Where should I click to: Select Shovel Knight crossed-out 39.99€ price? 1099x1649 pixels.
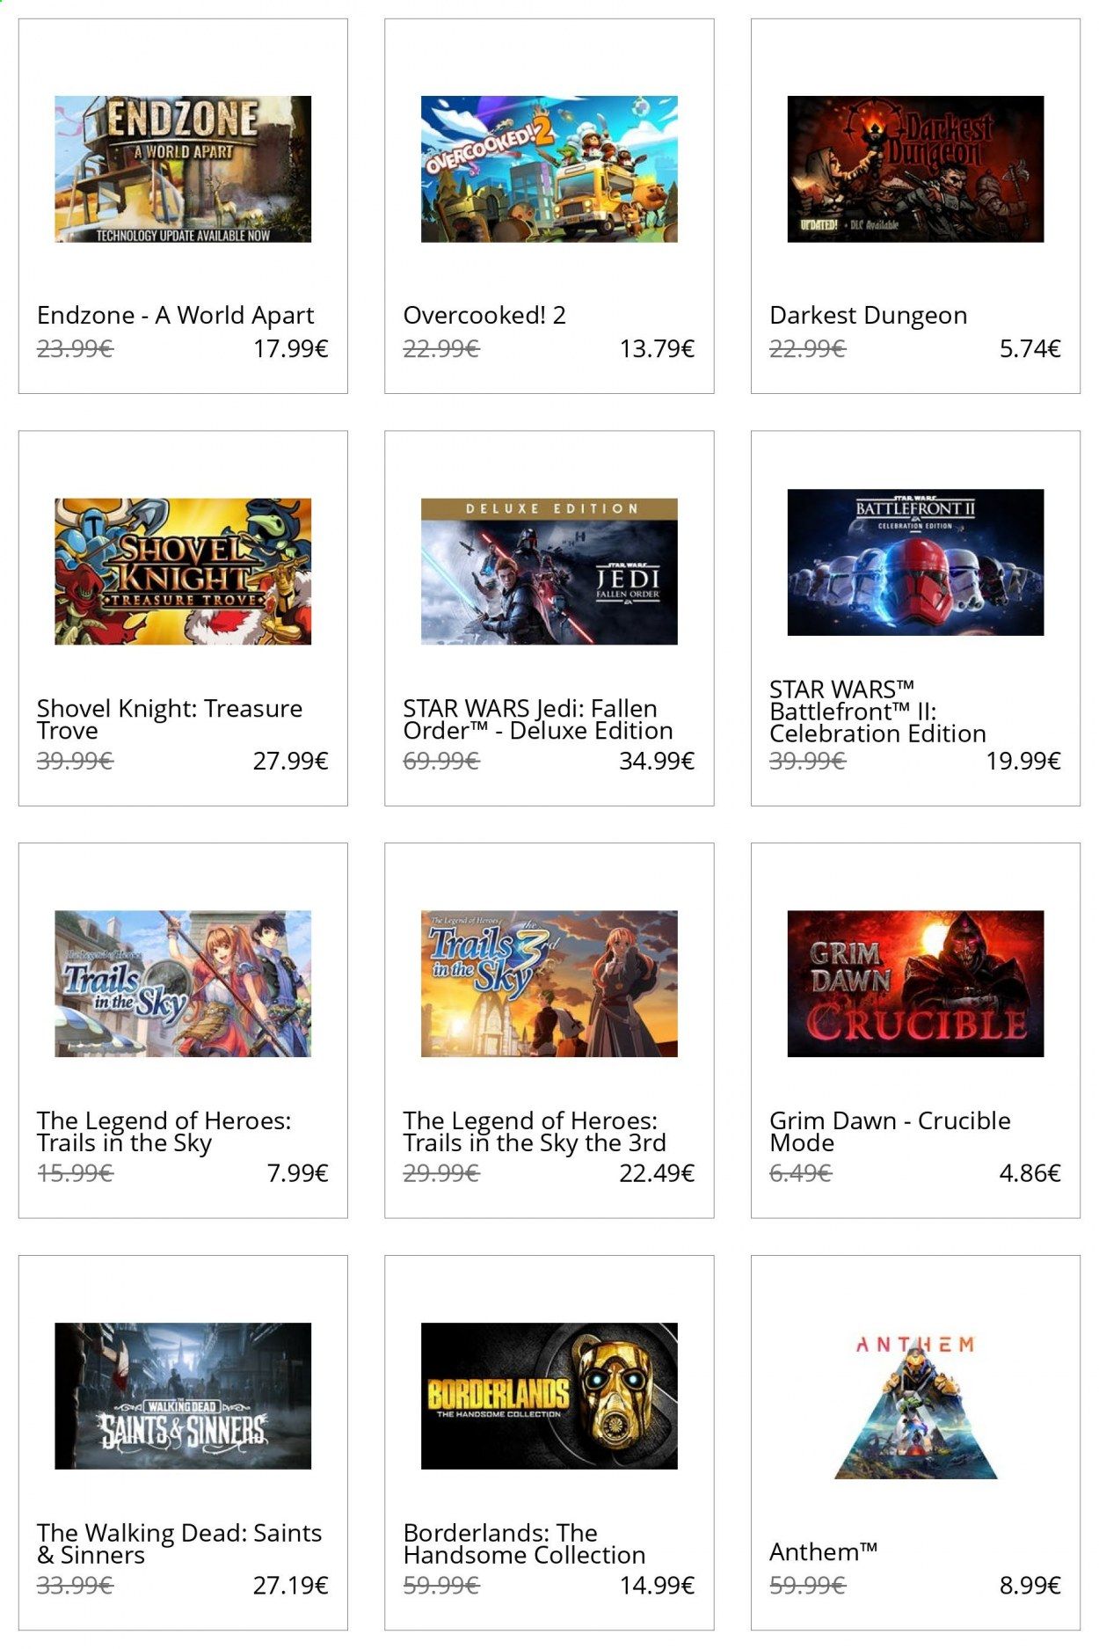pos(75,761)
